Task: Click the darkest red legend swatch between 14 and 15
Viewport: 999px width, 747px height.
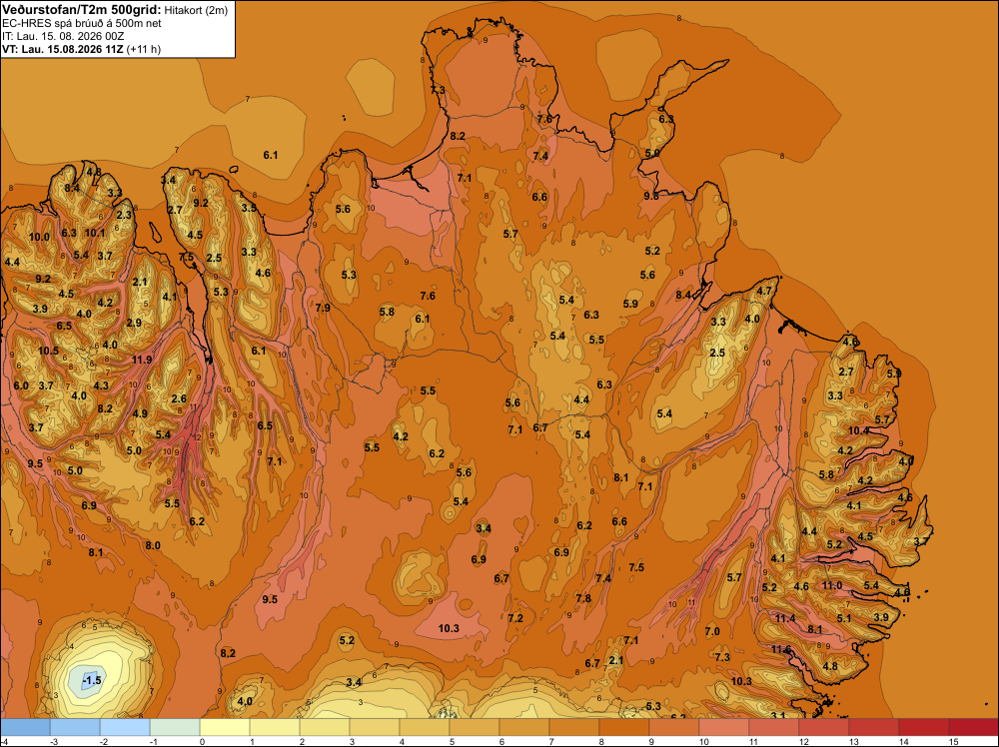Action: [973, 727]
